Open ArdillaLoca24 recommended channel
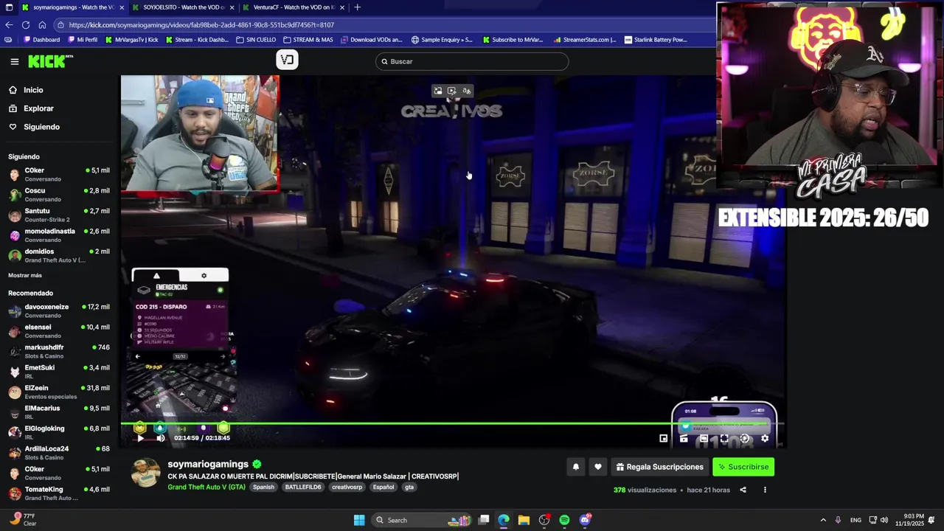Viewport: 944px width, 531px height. click(59, 452)
